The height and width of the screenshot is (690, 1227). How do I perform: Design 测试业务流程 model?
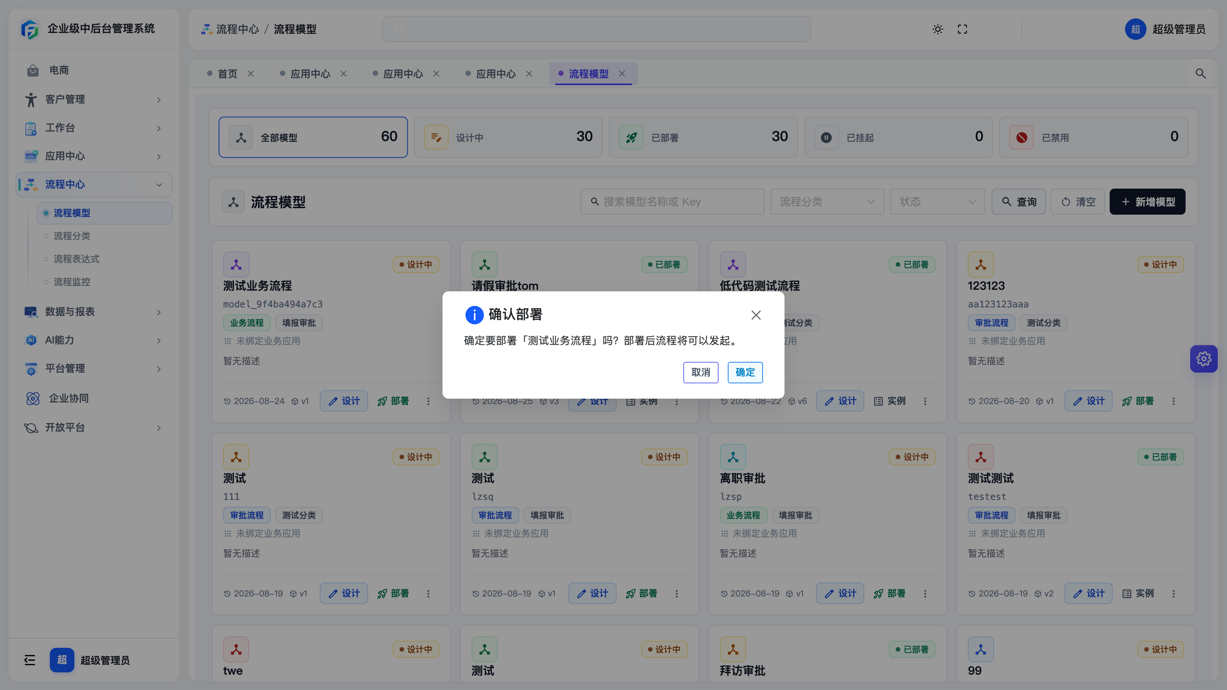(344, 401)
